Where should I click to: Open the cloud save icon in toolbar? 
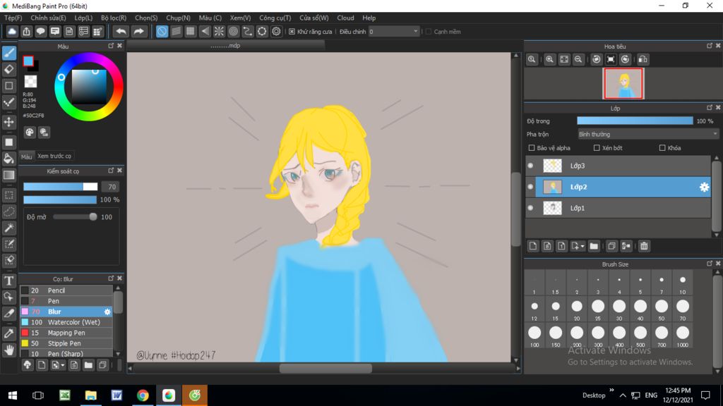[x=12, y=31]
